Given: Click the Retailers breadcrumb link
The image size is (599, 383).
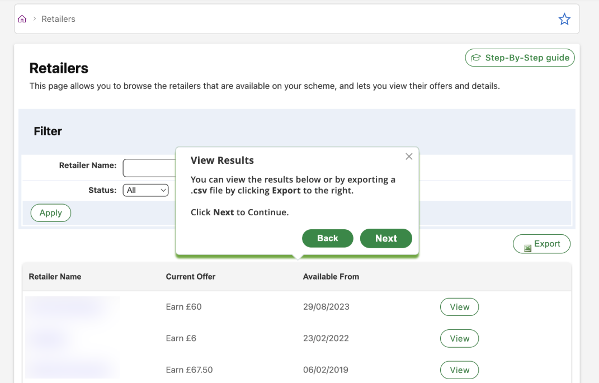Looking at the screenshot, I should tap(58, 19).
